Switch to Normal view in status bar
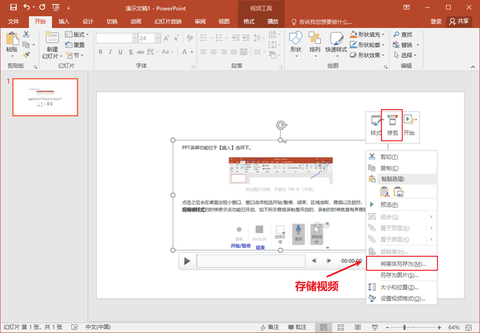 323,327
